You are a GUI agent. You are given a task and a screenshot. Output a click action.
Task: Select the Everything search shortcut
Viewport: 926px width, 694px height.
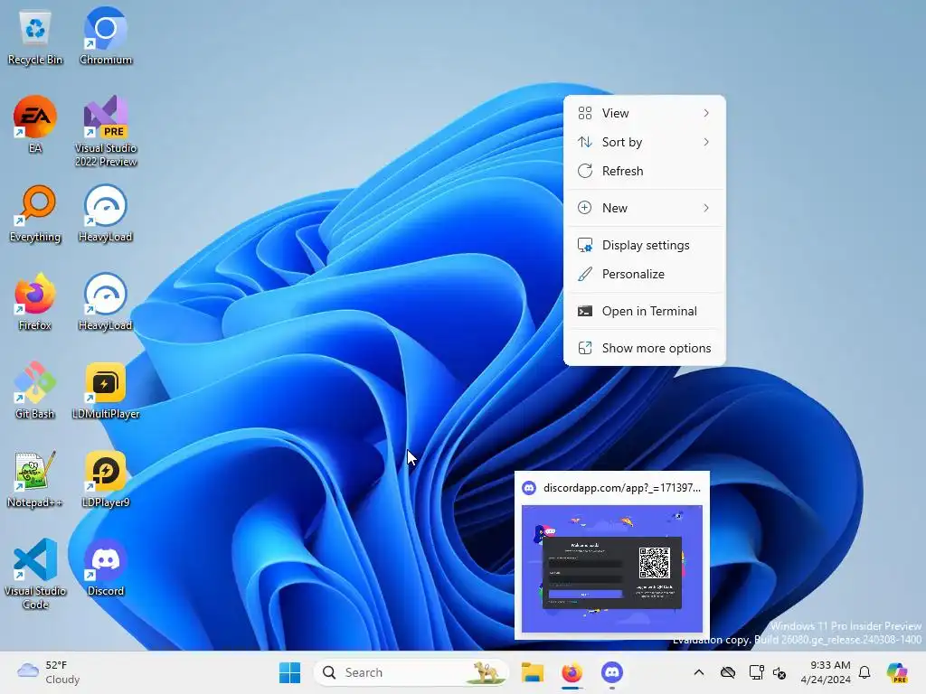pos(35,213)
